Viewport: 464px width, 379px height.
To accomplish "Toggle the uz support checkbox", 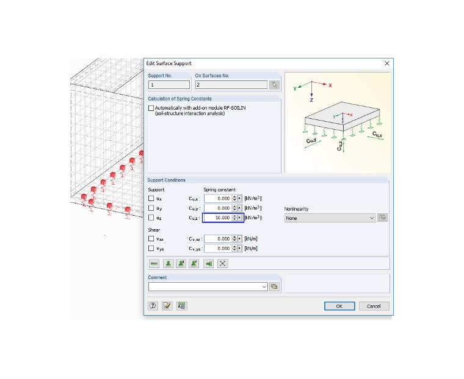I will tap(151, 218).
